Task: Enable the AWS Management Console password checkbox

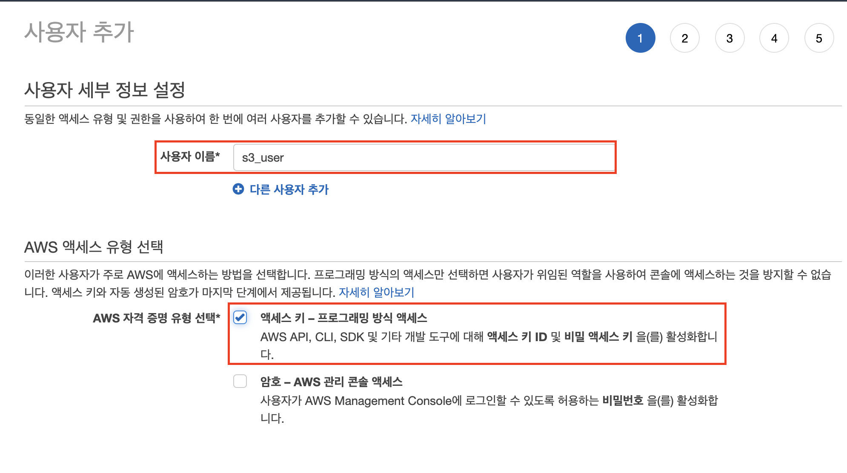Action: point(240,381)
